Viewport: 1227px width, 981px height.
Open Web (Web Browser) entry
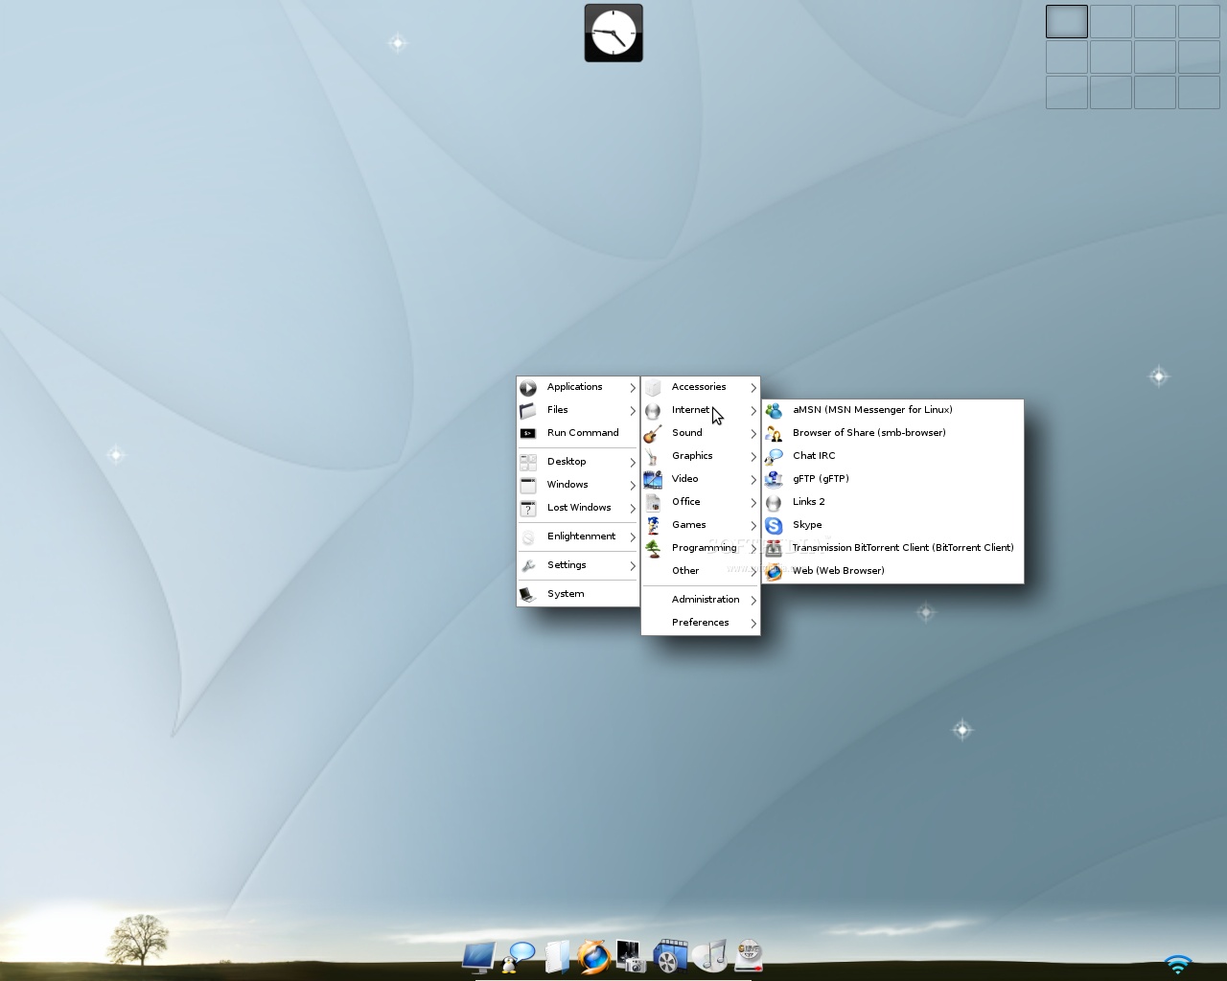pyautogui.click(x=838, y=570)
